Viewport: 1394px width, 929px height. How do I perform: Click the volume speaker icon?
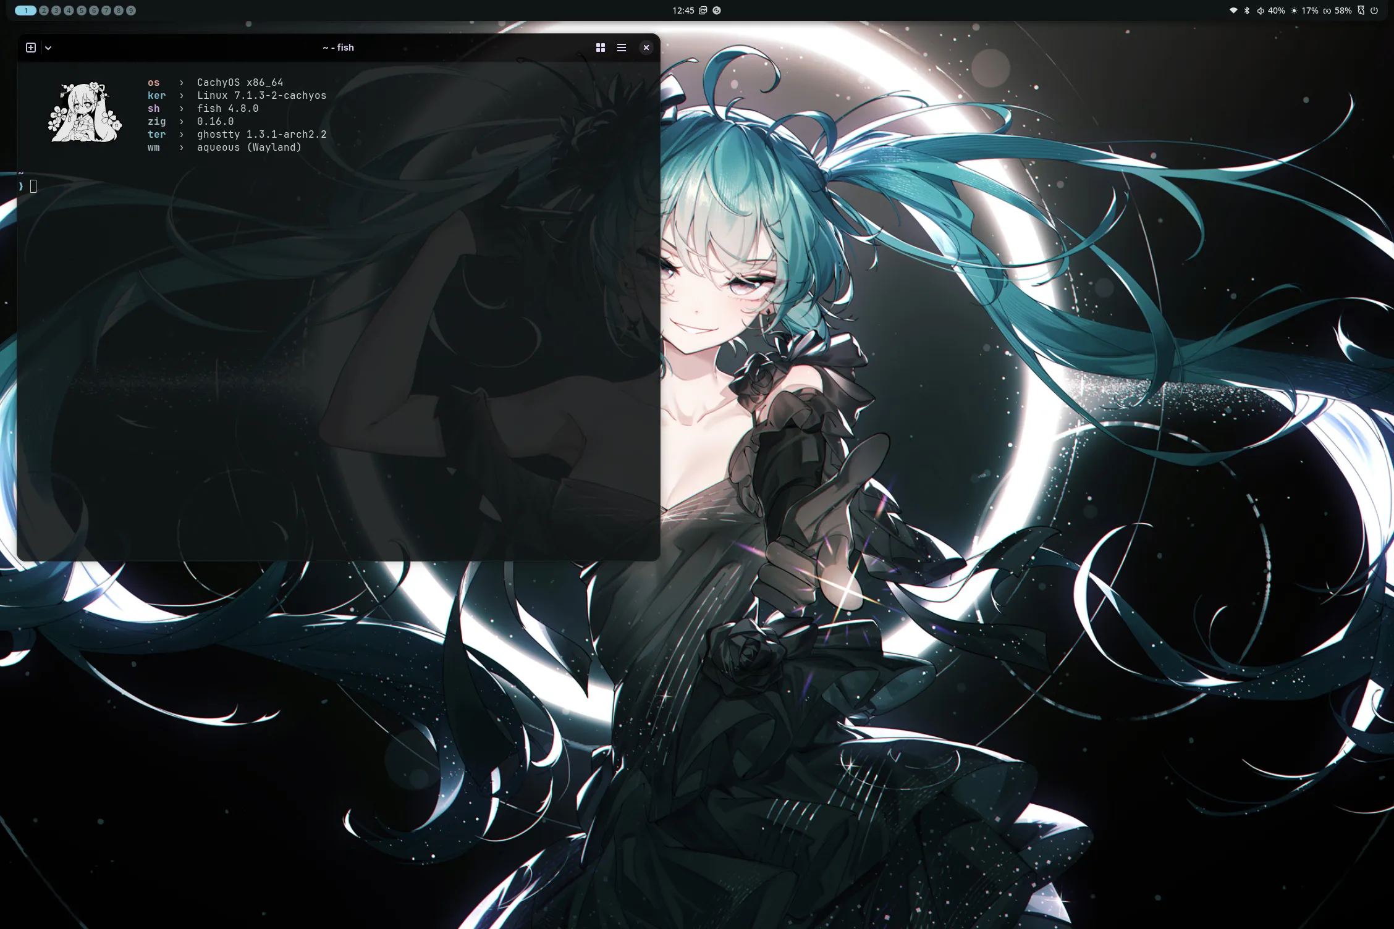click(1260, 11)
